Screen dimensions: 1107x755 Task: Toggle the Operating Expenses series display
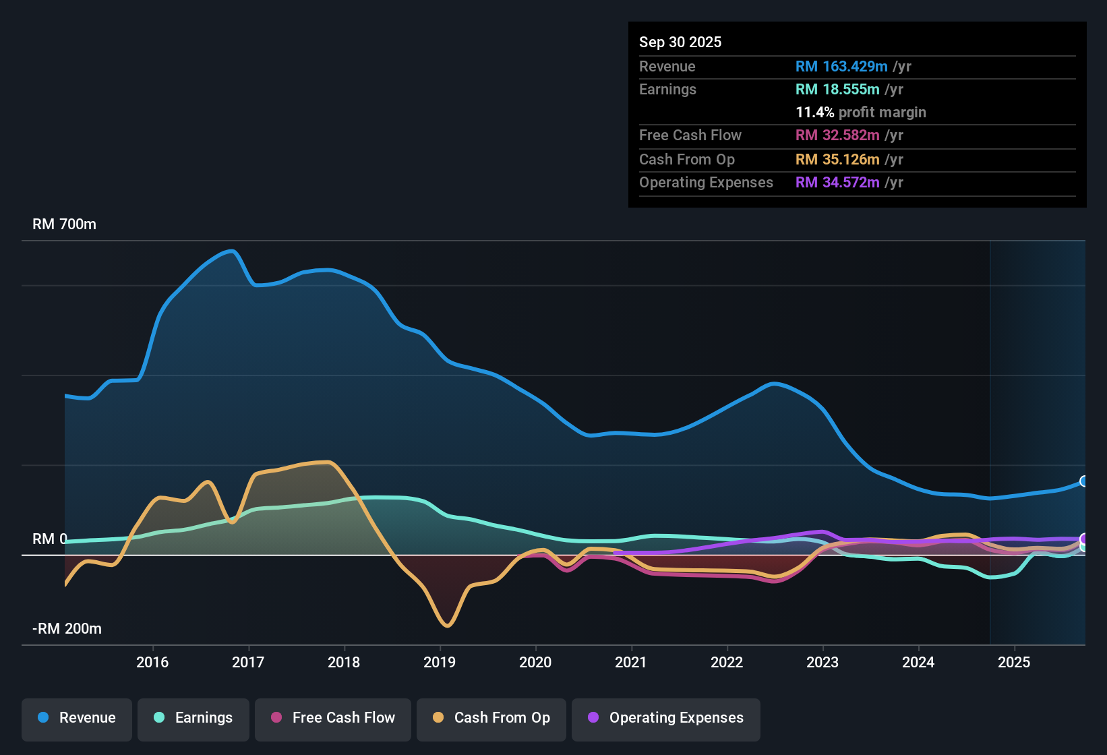pyautogui.click(x=665, y=718)
